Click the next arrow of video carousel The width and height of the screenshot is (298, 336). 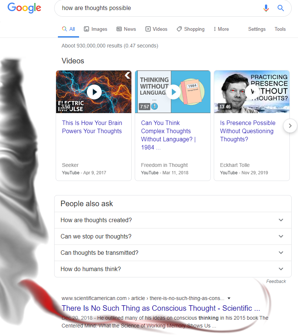point(290,126)
